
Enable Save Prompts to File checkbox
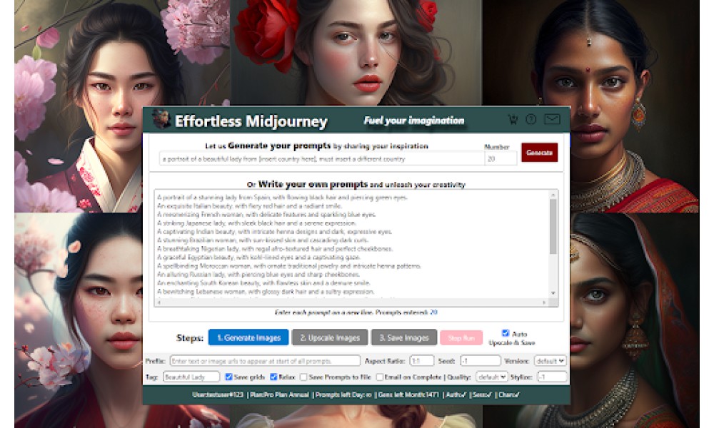click(x=303, y=377)
